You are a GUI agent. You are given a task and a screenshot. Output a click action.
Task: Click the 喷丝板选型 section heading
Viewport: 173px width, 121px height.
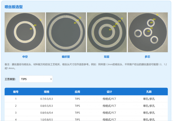(14, 7)
